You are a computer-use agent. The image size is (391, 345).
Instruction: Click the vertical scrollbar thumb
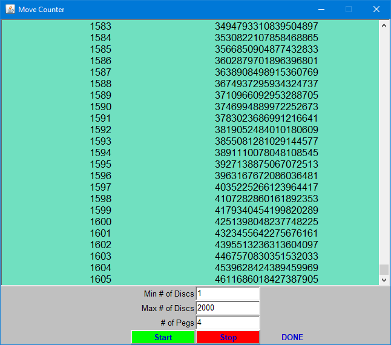384,269
